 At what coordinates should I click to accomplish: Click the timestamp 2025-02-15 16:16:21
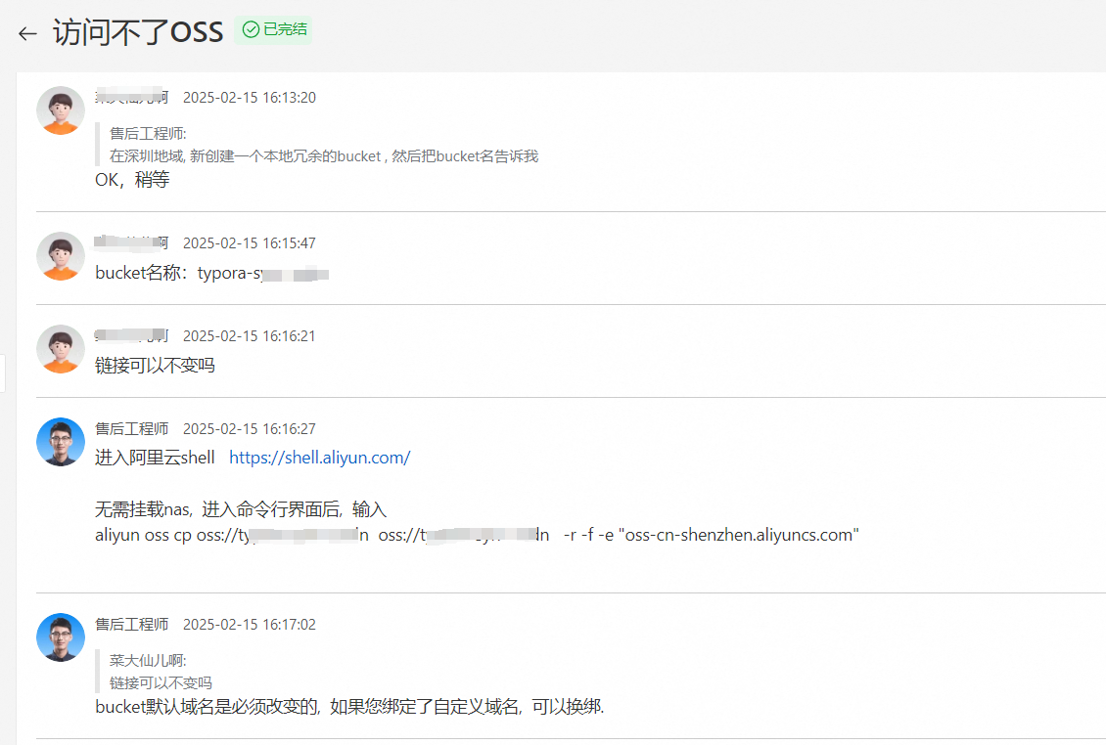tap(249, 336)
